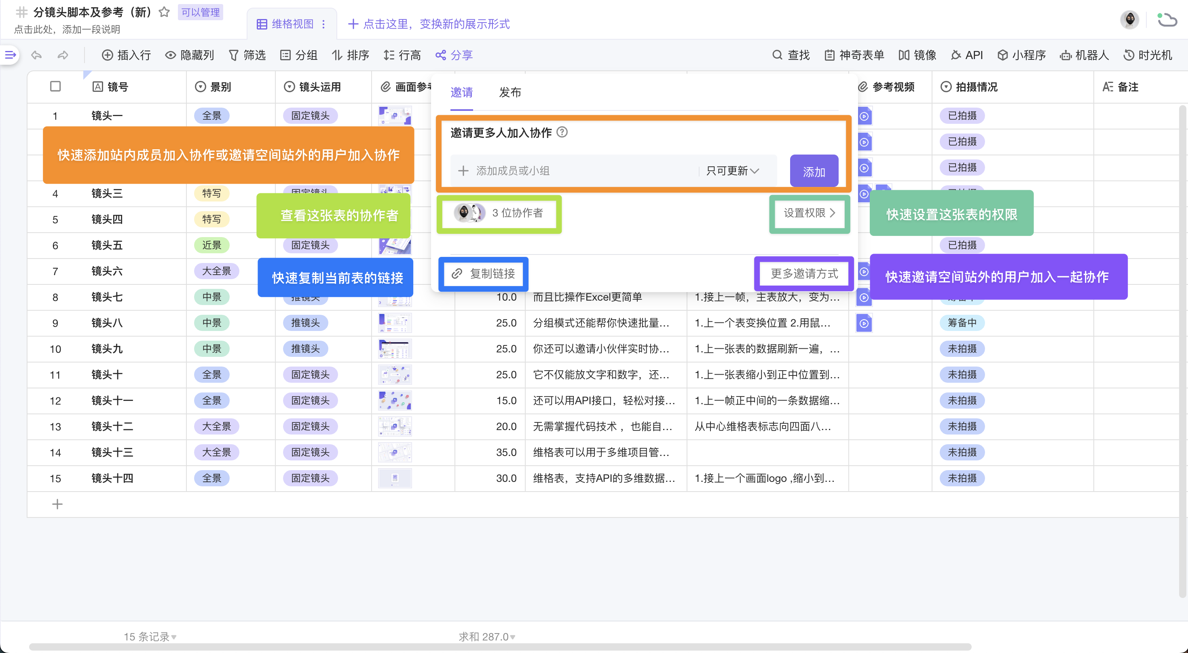Expand the 求和 287.0 summary dropdown
This screenshot has height=653, width=1188.
tap(486, 637)
